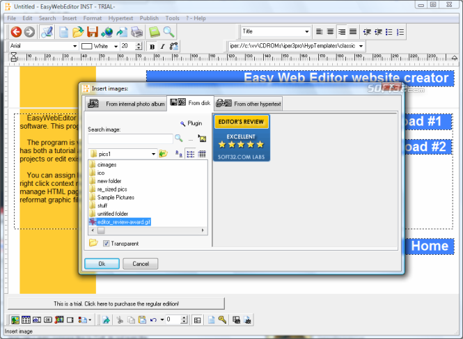Viewport: 463px width, 339px height.
Task: Select the From disk tab
Action: (x=191, y=103)
